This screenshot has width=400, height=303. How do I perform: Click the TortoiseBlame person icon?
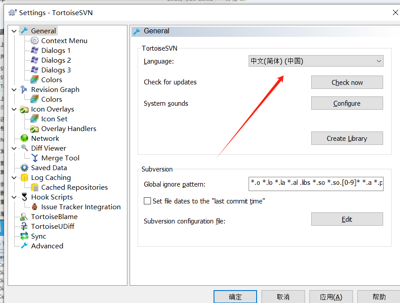click(24, 217)
